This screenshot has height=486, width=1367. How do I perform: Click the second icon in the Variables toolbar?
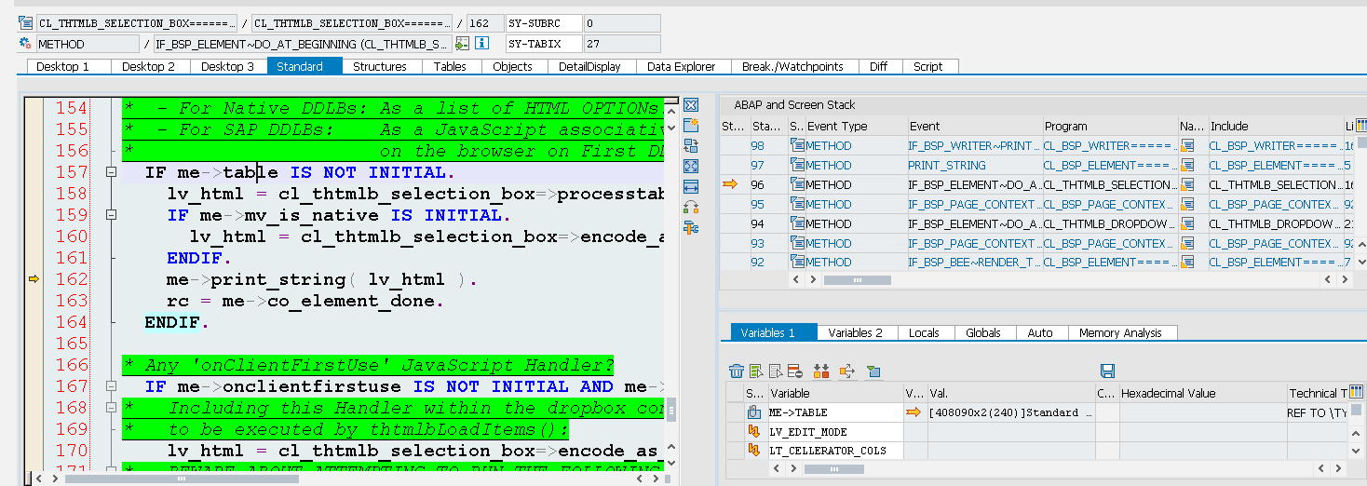[x=757, y=371]
